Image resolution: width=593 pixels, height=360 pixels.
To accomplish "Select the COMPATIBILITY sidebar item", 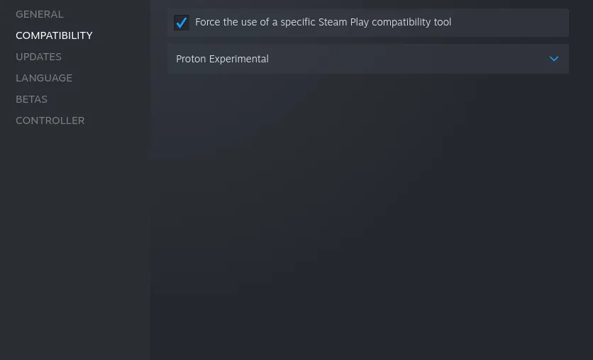I will tap(54, 35).
